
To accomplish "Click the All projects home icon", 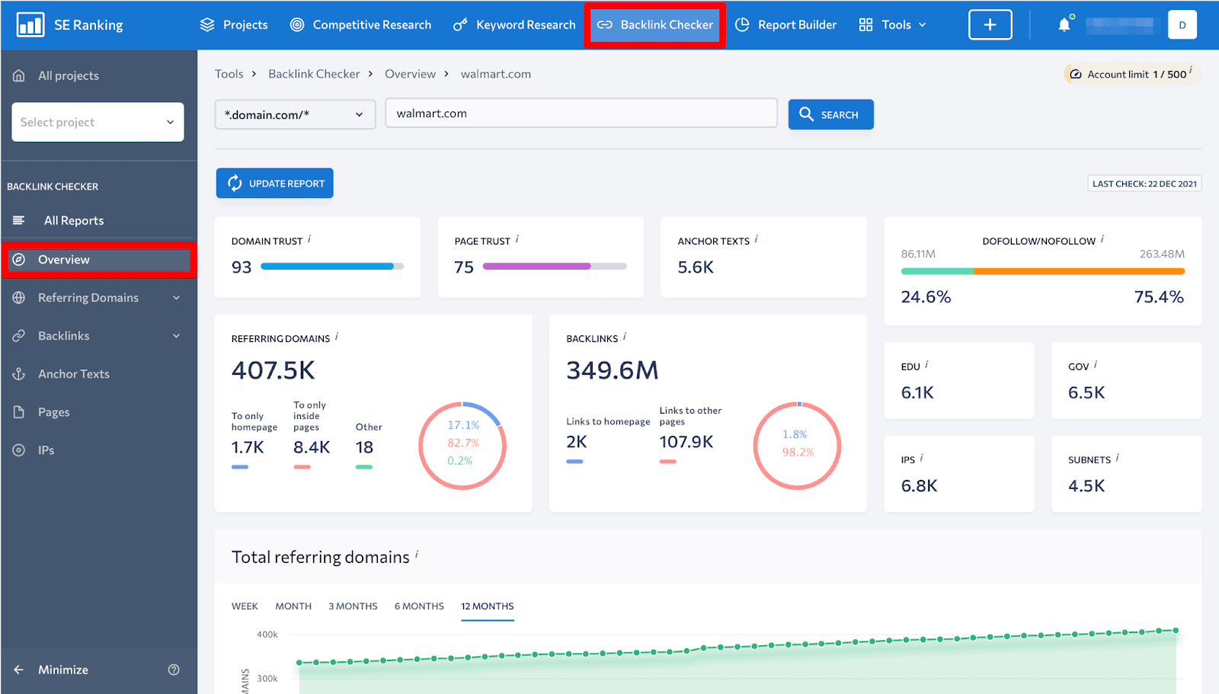I will (19, 75).
